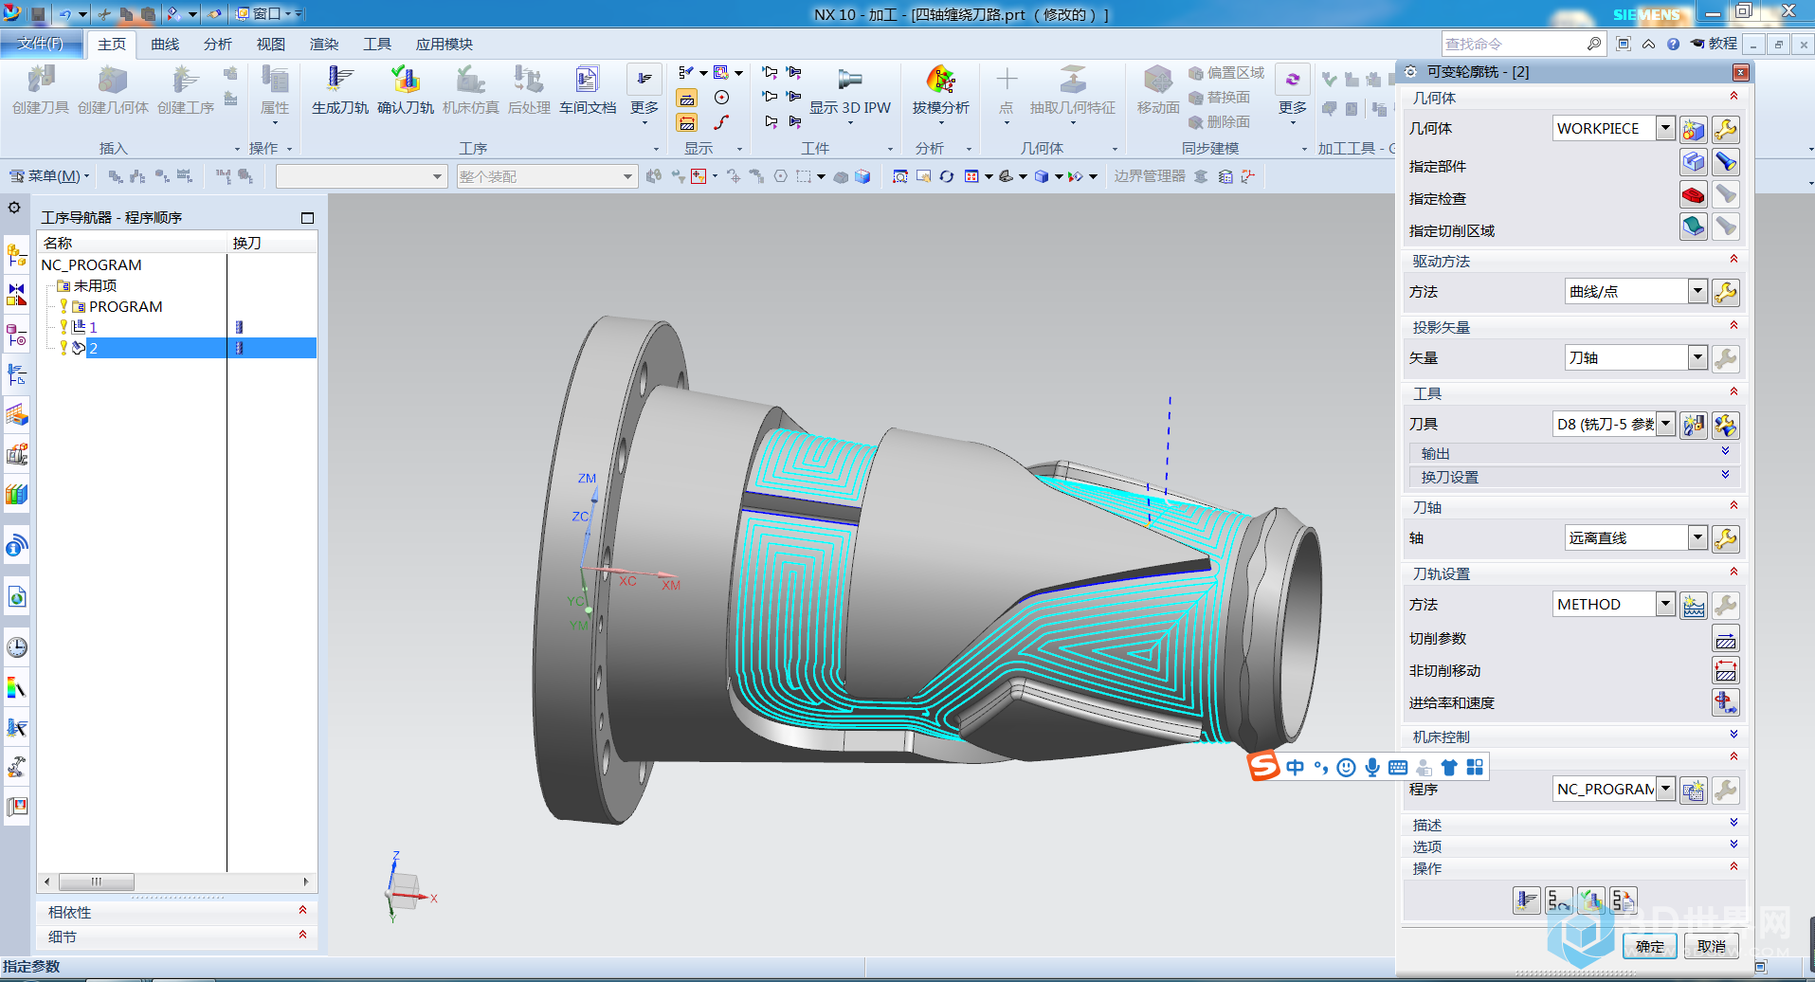Select the PROGRAM folder in navigator
Viewport: 1815px width, 982px height.
(125, 306)
